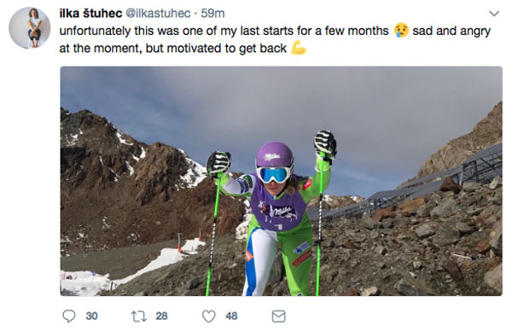This screenshot has height=331, width=512.
Task: Click the tweet text starting with unfortunately
Action: coord(275,39)
